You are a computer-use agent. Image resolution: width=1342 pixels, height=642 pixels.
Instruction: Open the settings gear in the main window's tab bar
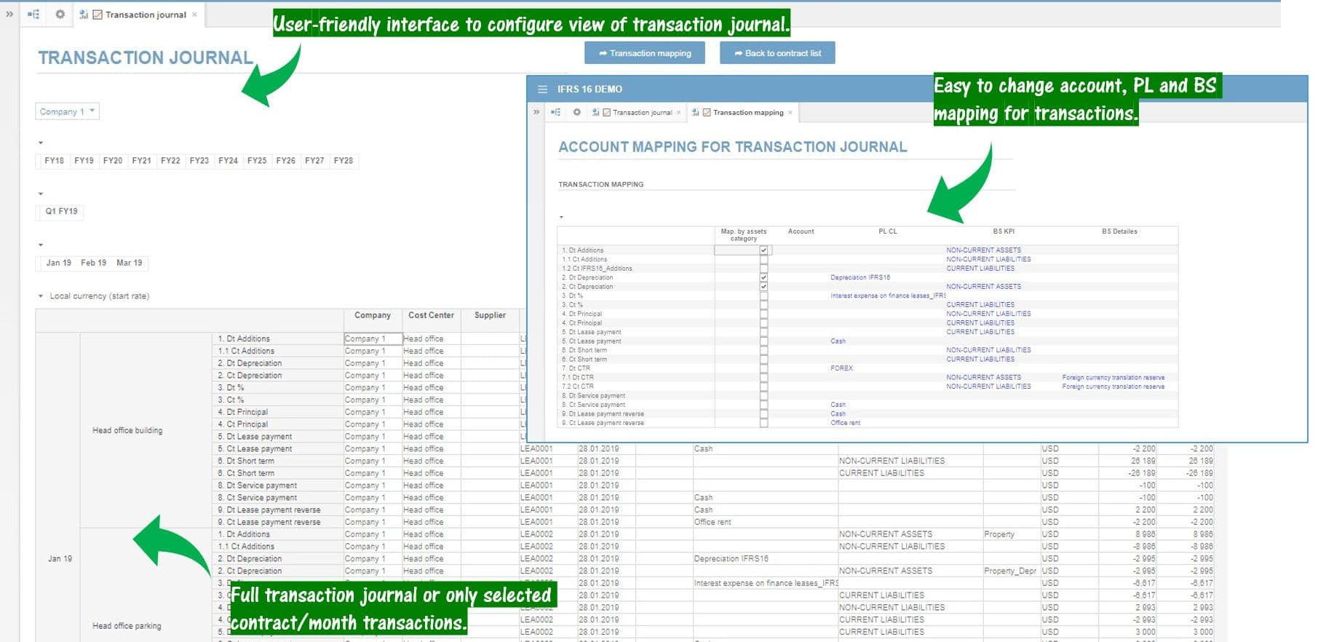pos(60,14)
